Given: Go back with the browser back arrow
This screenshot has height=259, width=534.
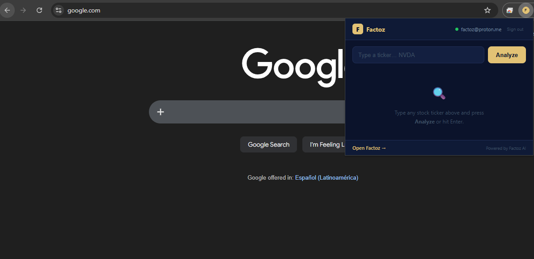Looking at the screenshot, I should click(x=7, y=10).
